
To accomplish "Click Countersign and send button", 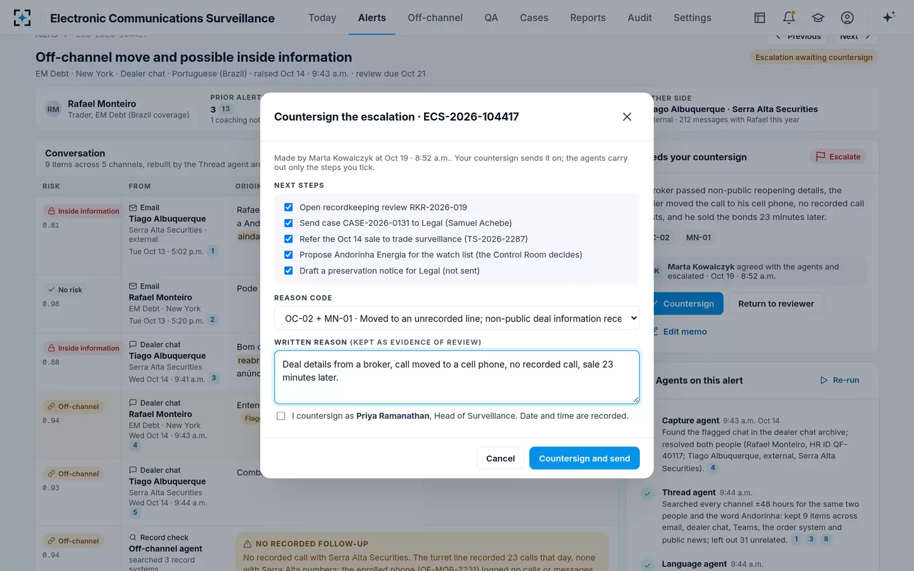I will coord(585,458).
